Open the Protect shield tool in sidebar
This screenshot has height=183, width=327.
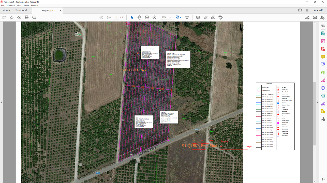[323, 88]
